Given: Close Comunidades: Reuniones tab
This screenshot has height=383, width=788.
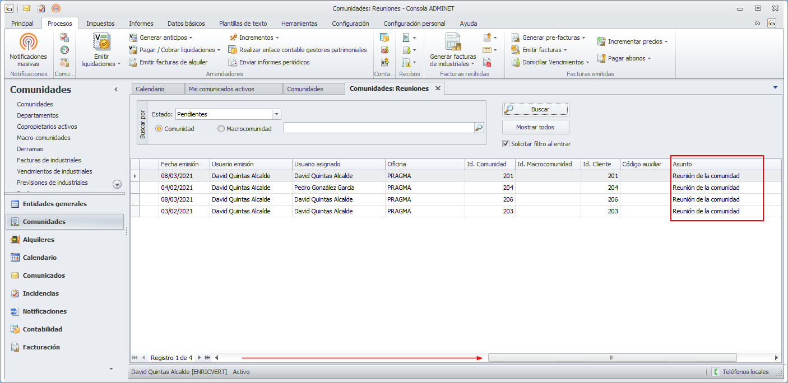Looking at the screenshot, I should (x=438, y=88).
